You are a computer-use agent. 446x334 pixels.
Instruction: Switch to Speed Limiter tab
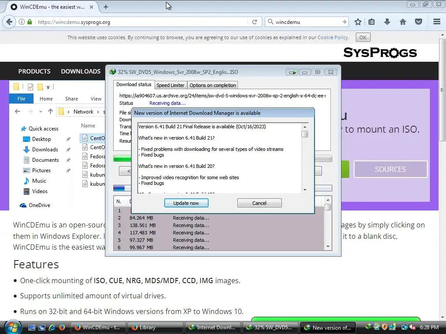(170, 85)
